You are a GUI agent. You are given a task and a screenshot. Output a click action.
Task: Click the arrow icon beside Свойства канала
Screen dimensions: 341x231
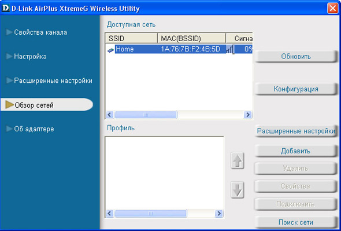tap(9, 32)
